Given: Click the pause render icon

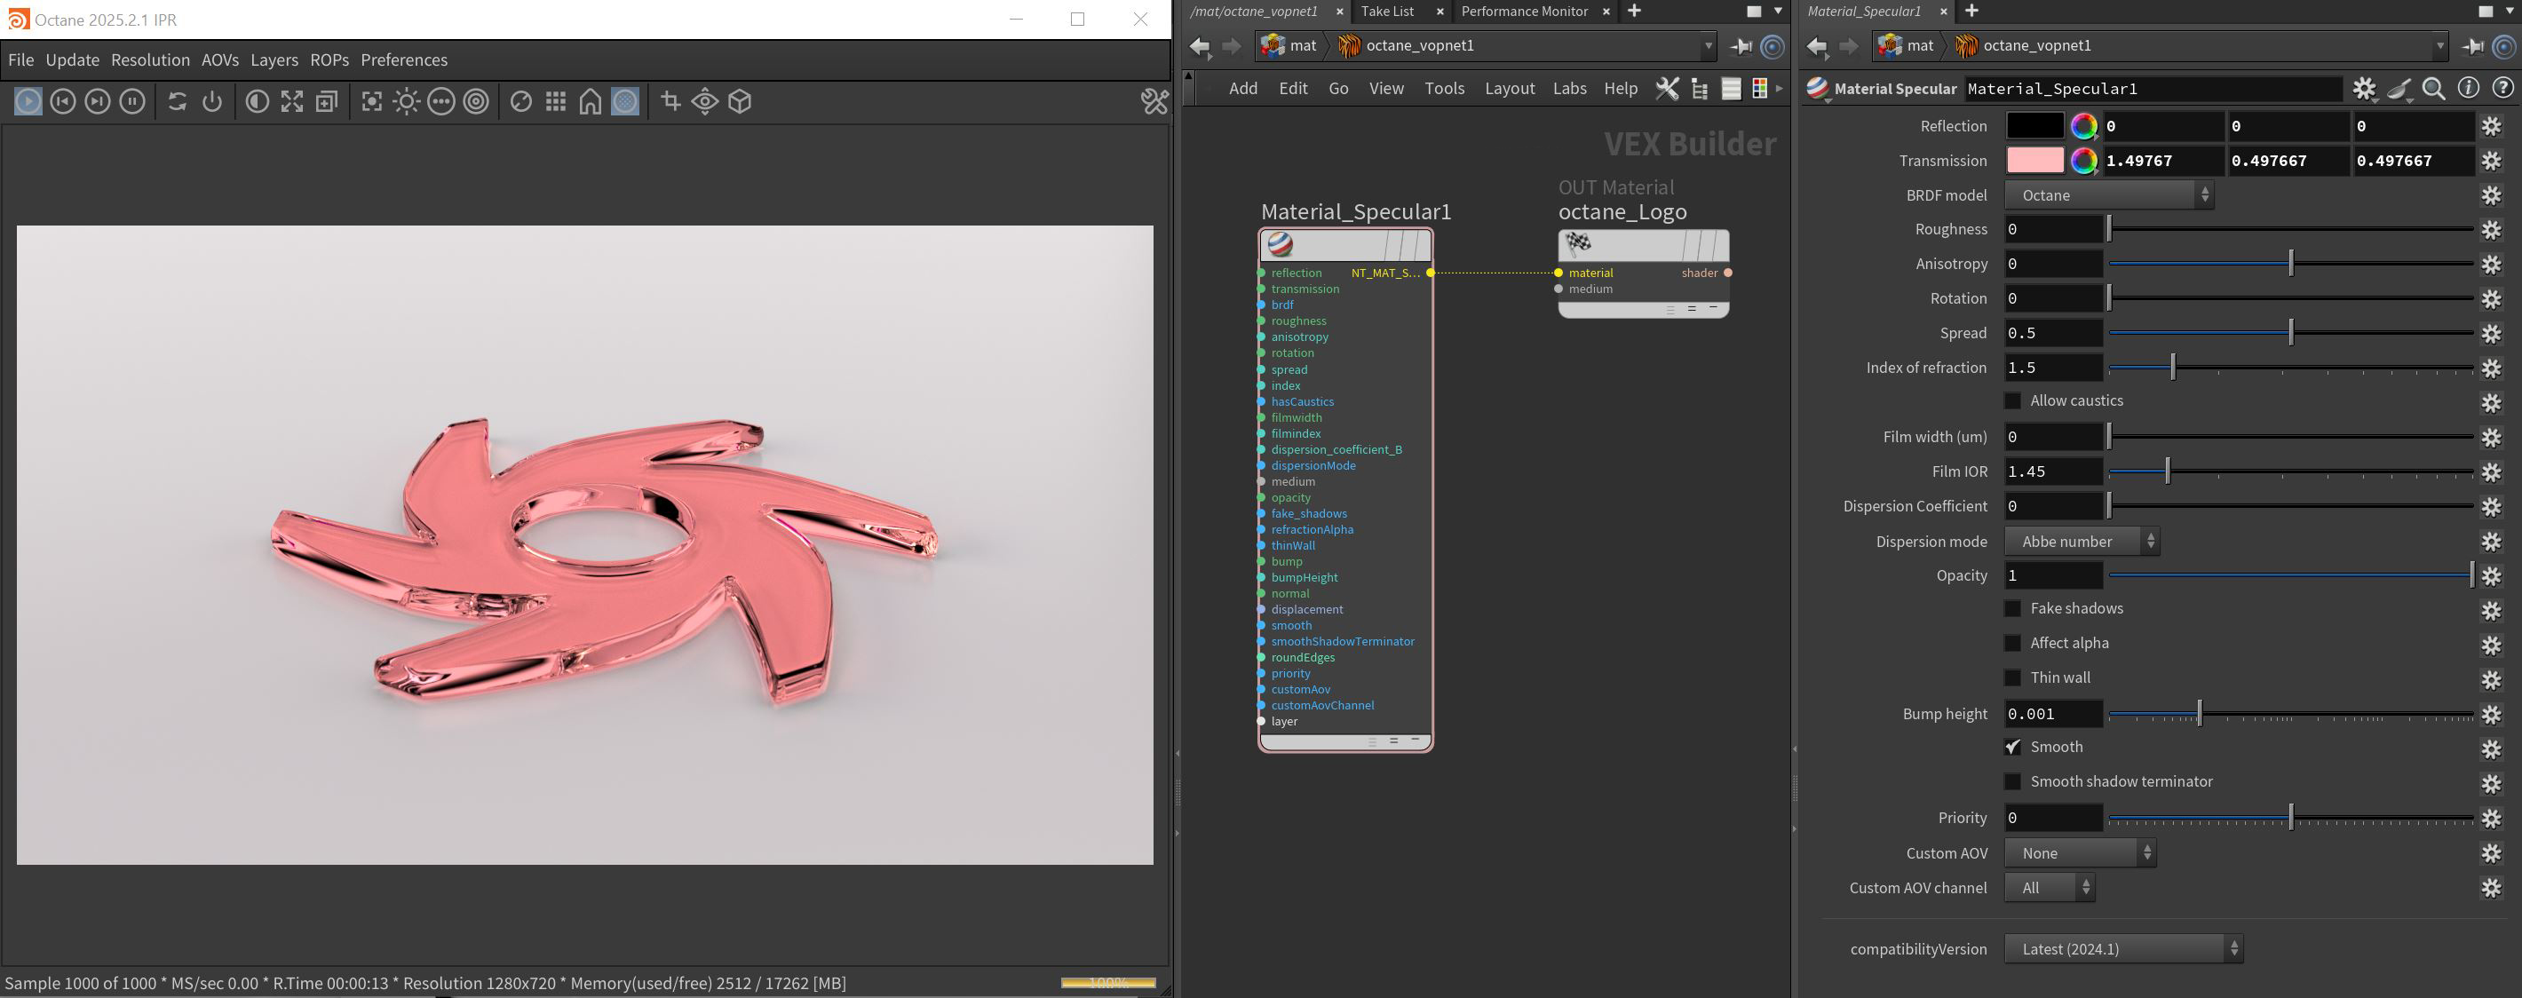Looking at the screenshot, I should pyautogui.click(x=132, y=101).
